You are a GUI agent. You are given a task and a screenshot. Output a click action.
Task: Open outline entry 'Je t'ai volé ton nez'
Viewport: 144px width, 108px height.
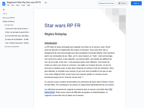click(x=17, y=36)
